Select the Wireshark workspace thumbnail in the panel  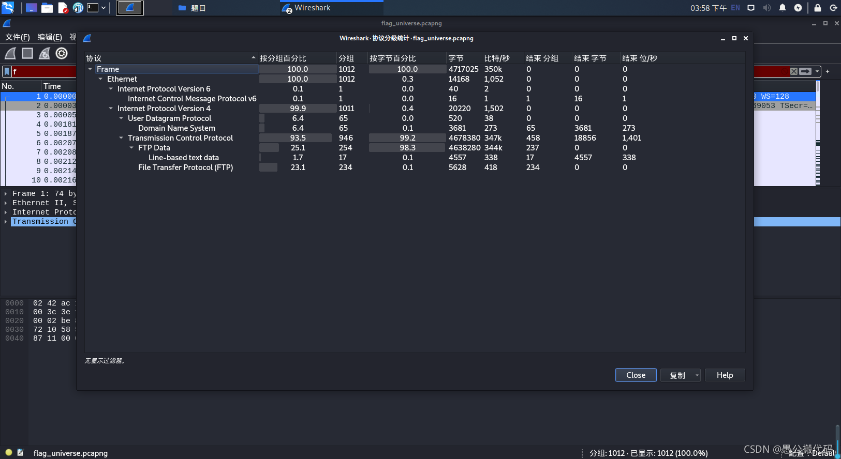coord(130,8)
